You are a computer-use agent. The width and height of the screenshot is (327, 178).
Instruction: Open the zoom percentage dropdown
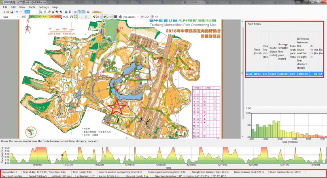(x=36, y=12)
